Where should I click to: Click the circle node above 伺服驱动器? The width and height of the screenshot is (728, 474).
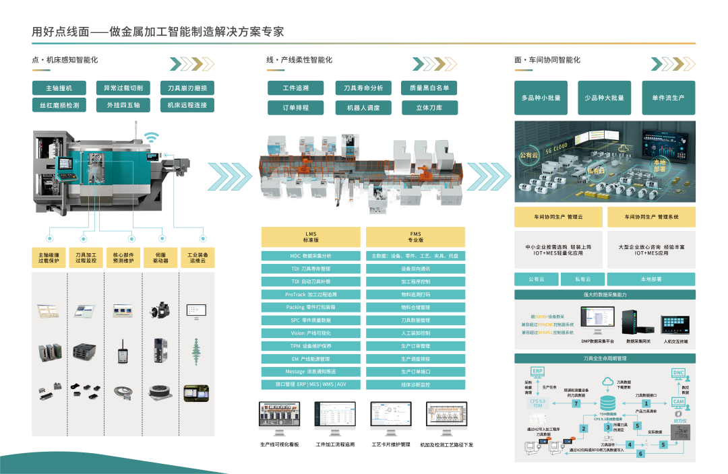pos(162,238)
